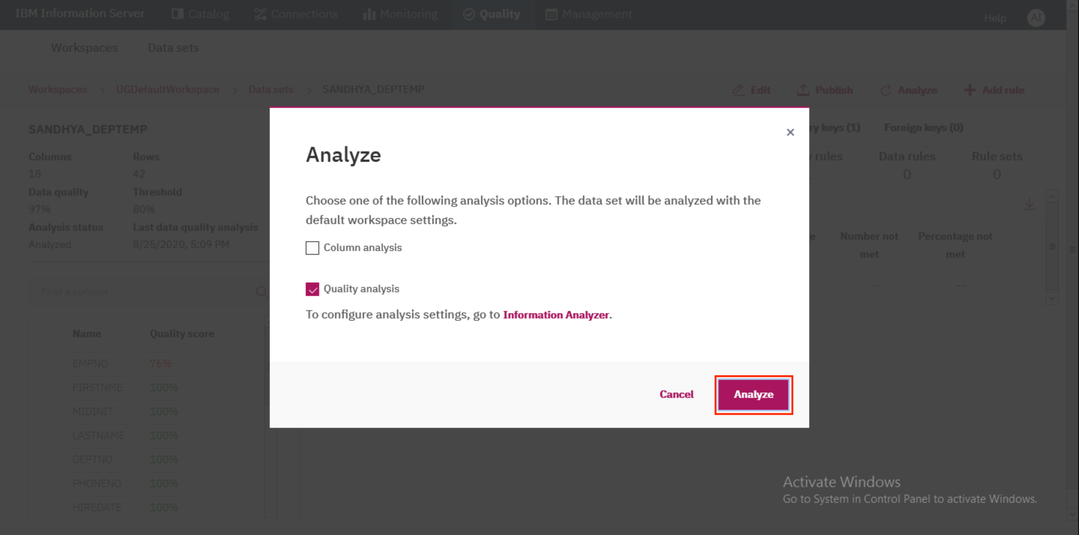Click the search magnifier icon
The height and width of the screenshot is (535, 1079).
[x=261, y=291]
